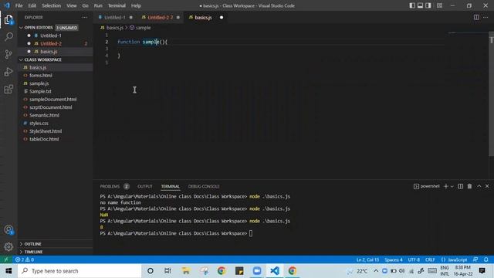Create a new terminal with plus icon
Viewport: 494px width, 278px height.
point(446,186)
